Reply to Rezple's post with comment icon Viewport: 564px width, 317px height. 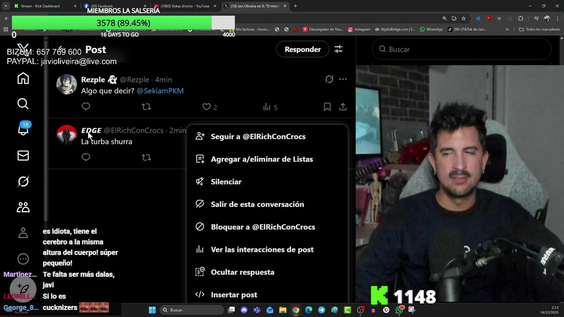(x=86, y=107)
